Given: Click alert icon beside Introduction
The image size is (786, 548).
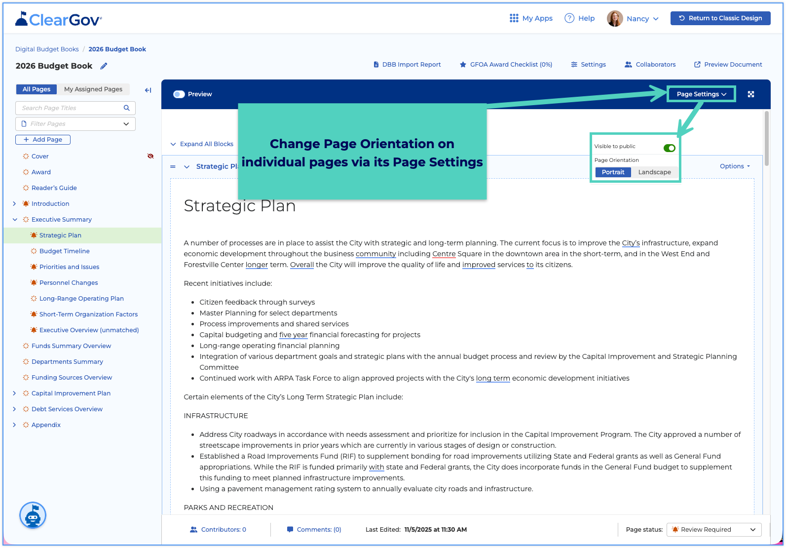Looking at the screenshot, I should click(x=26, y=203).
